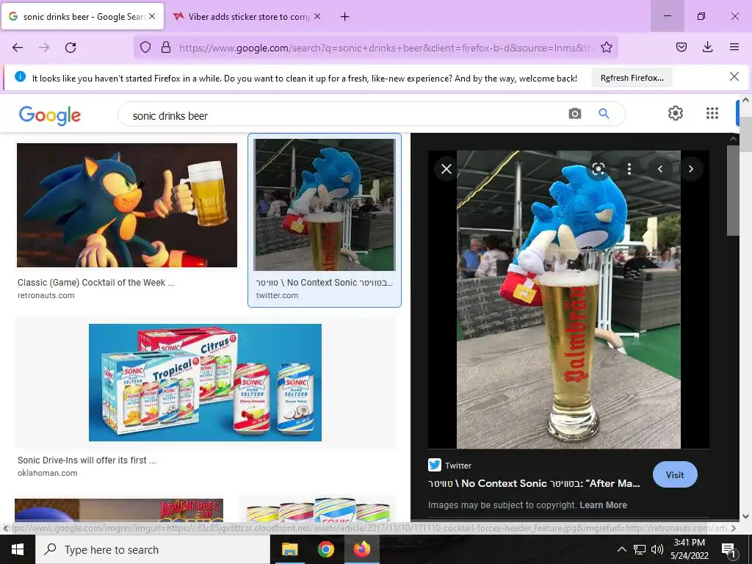Click the Learn More copyright link
This screenshot has height=564, width=752.
pos(603,505)
